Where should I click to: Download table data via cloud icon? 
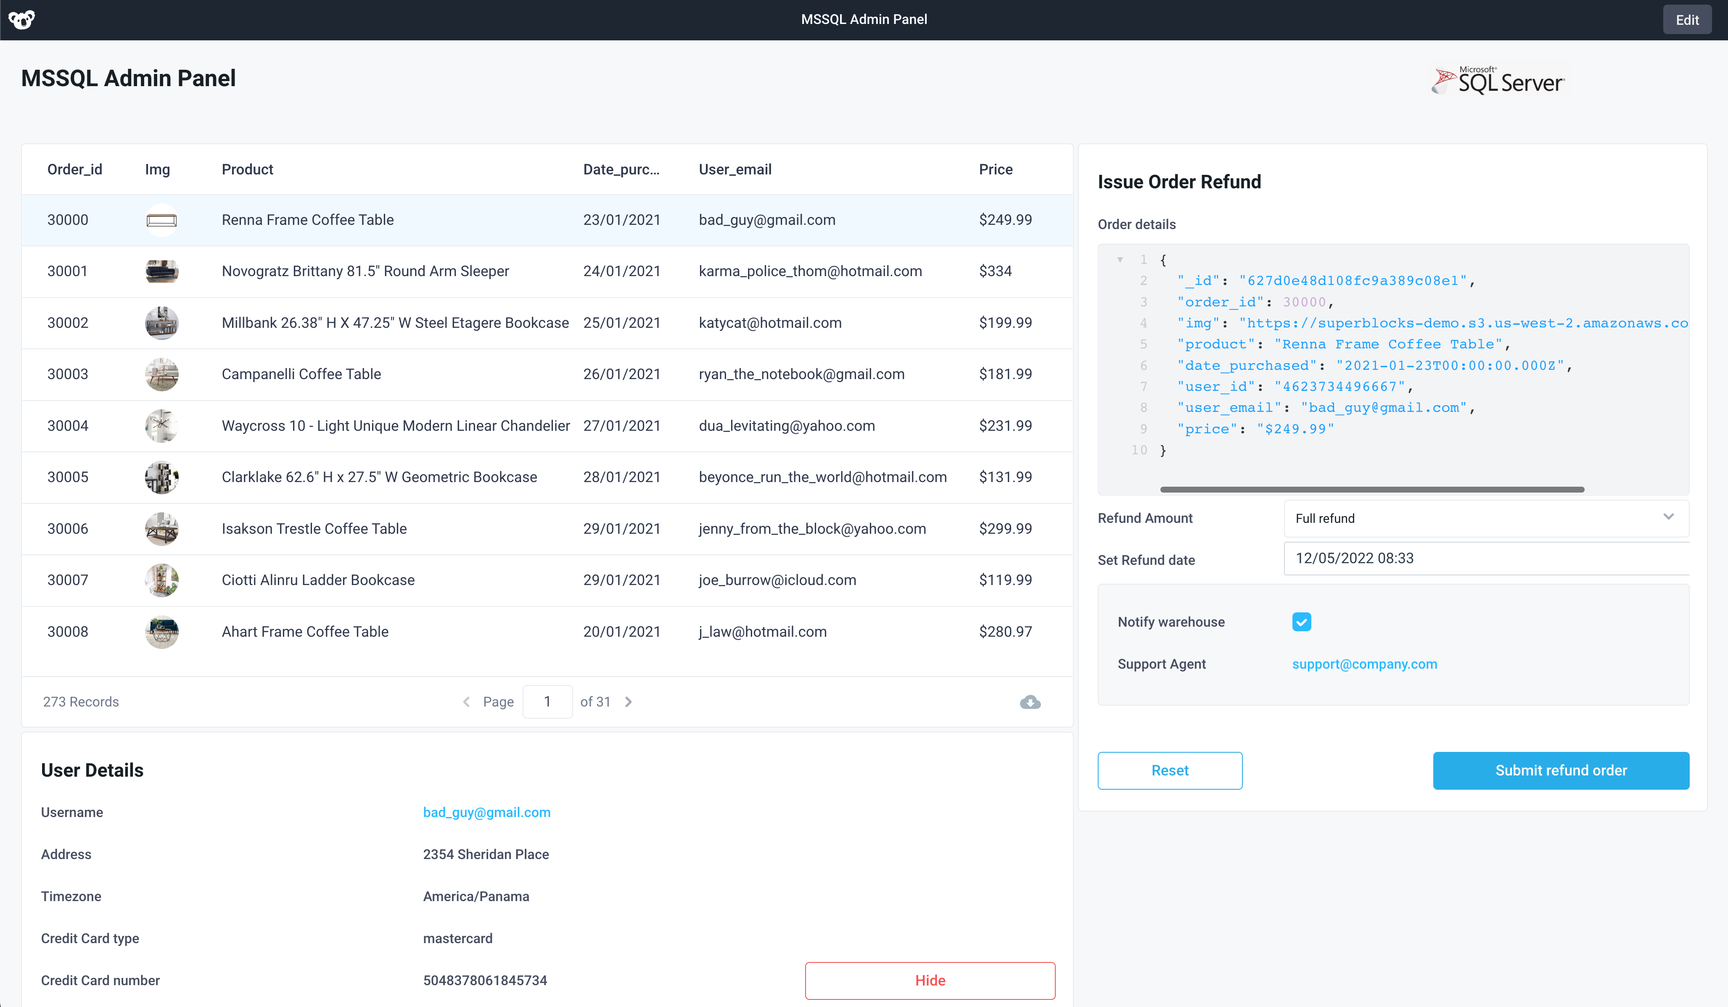pos(1030,702)
